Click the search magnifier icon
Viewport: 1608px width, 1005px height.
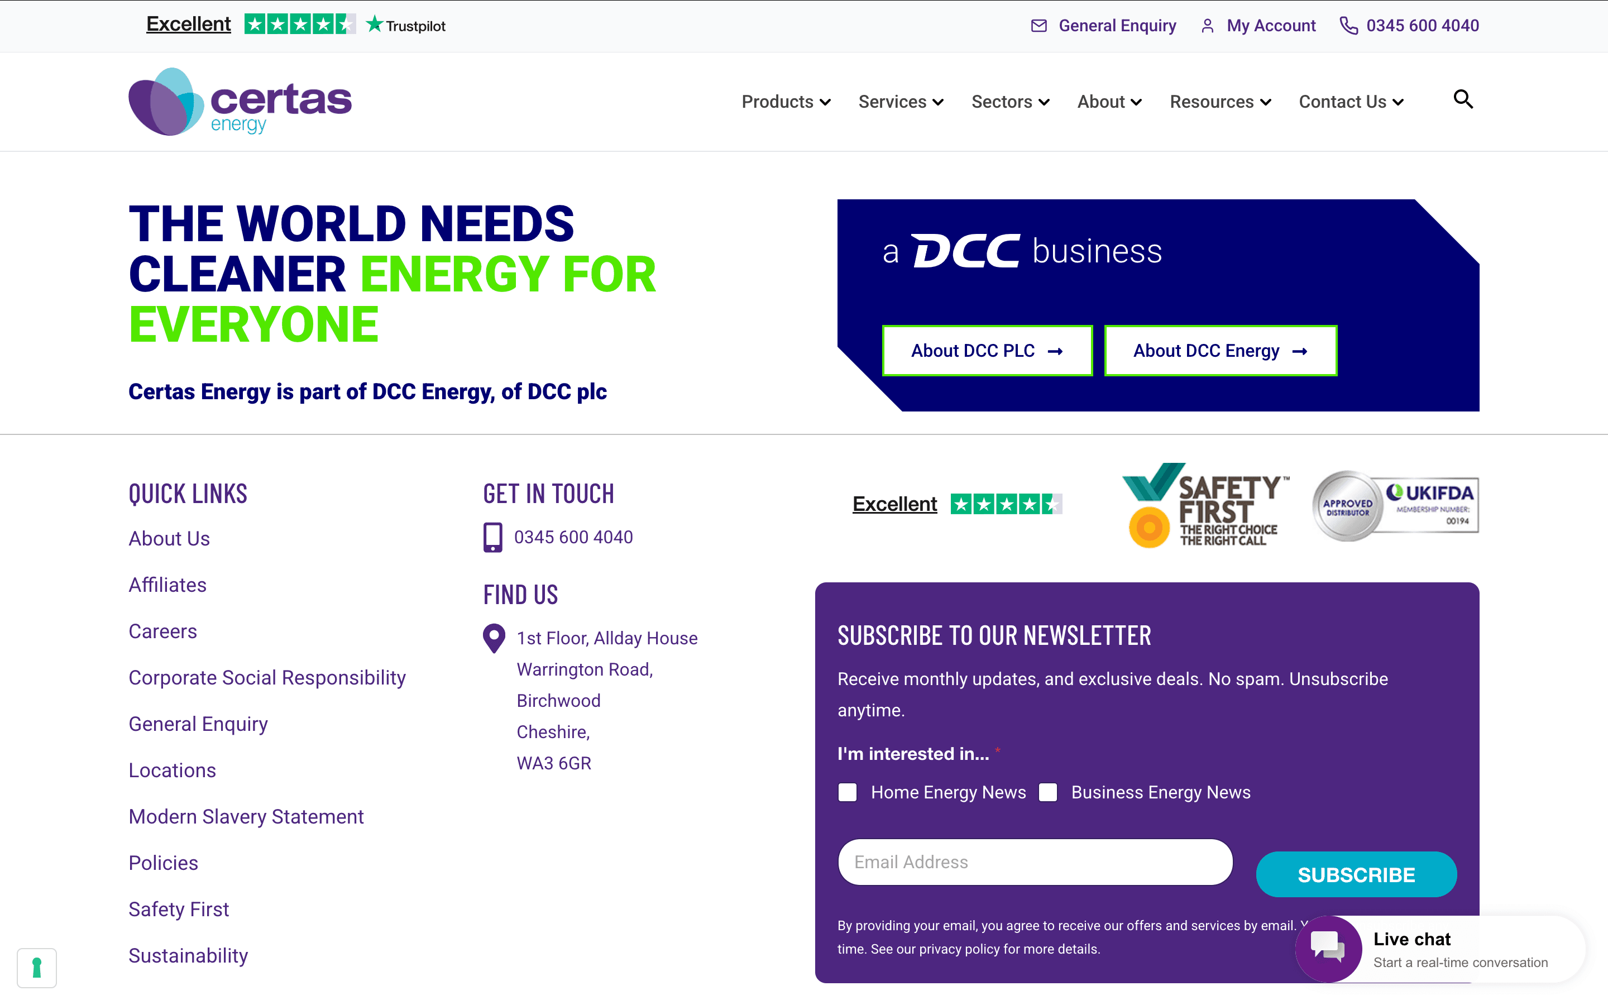pos(1462,100)
